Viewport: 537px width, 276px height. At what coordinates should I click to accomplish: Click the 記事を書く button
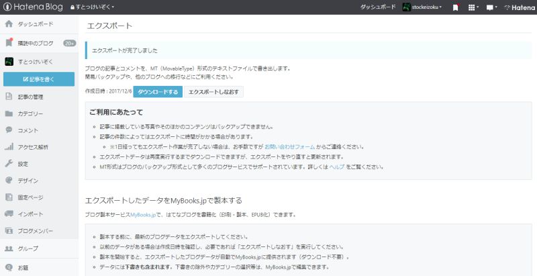(x=39, y=79)
